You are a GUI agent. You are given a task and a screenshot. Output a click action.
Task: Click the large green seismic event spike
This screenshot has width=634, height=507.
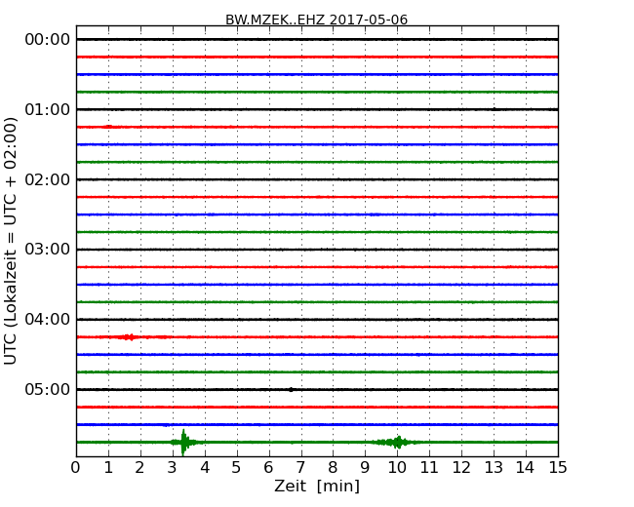tap(183, 442)
